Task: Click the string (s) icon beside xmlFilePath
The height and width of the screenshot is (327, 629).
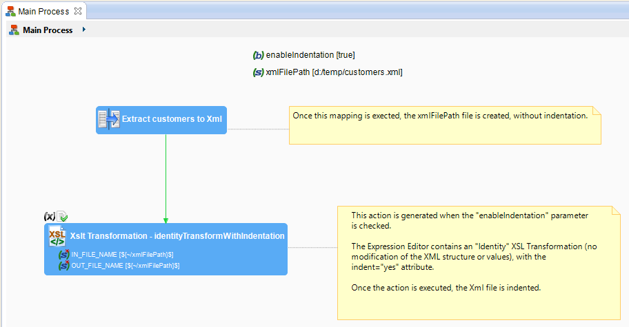Action: (x=259, y=72)
